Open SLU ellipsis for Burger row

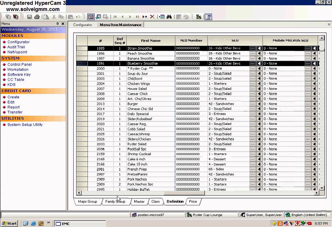pos(253,104)
